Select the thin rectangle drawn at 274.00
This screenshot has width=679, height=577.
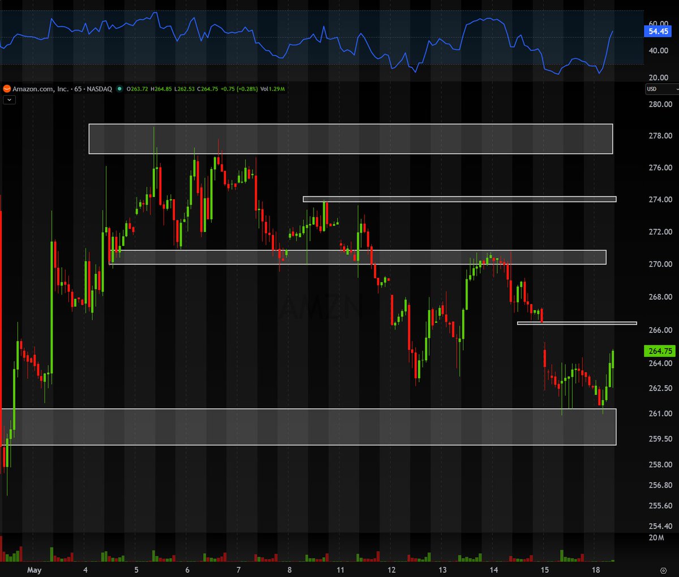(459, 199)
